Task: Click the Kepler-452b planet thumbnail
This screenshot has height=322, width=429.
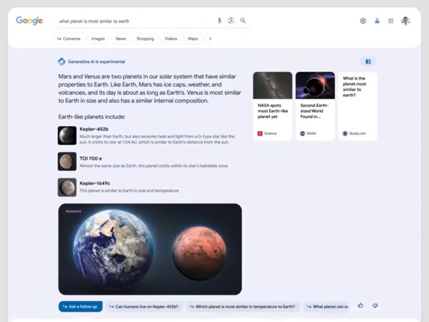Action: click(67, 135)
